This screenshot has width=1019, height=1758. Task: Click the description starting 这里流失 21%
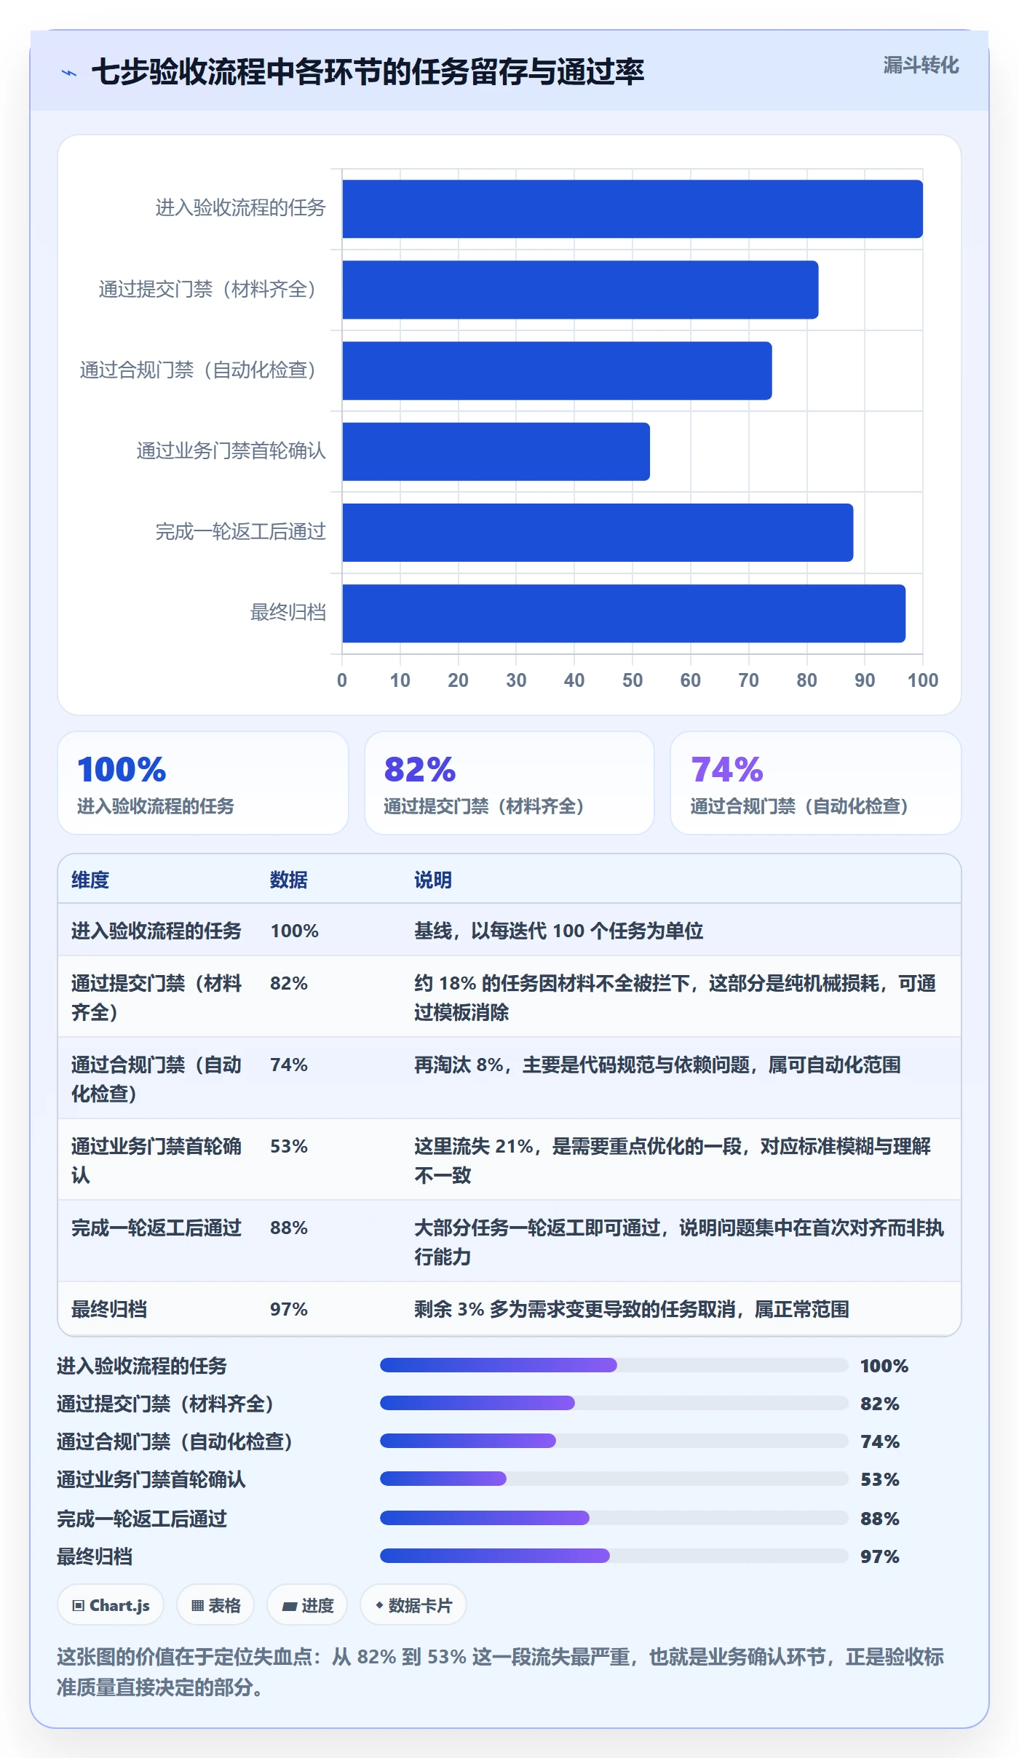pyautogui.click(x=673, y=1161)
